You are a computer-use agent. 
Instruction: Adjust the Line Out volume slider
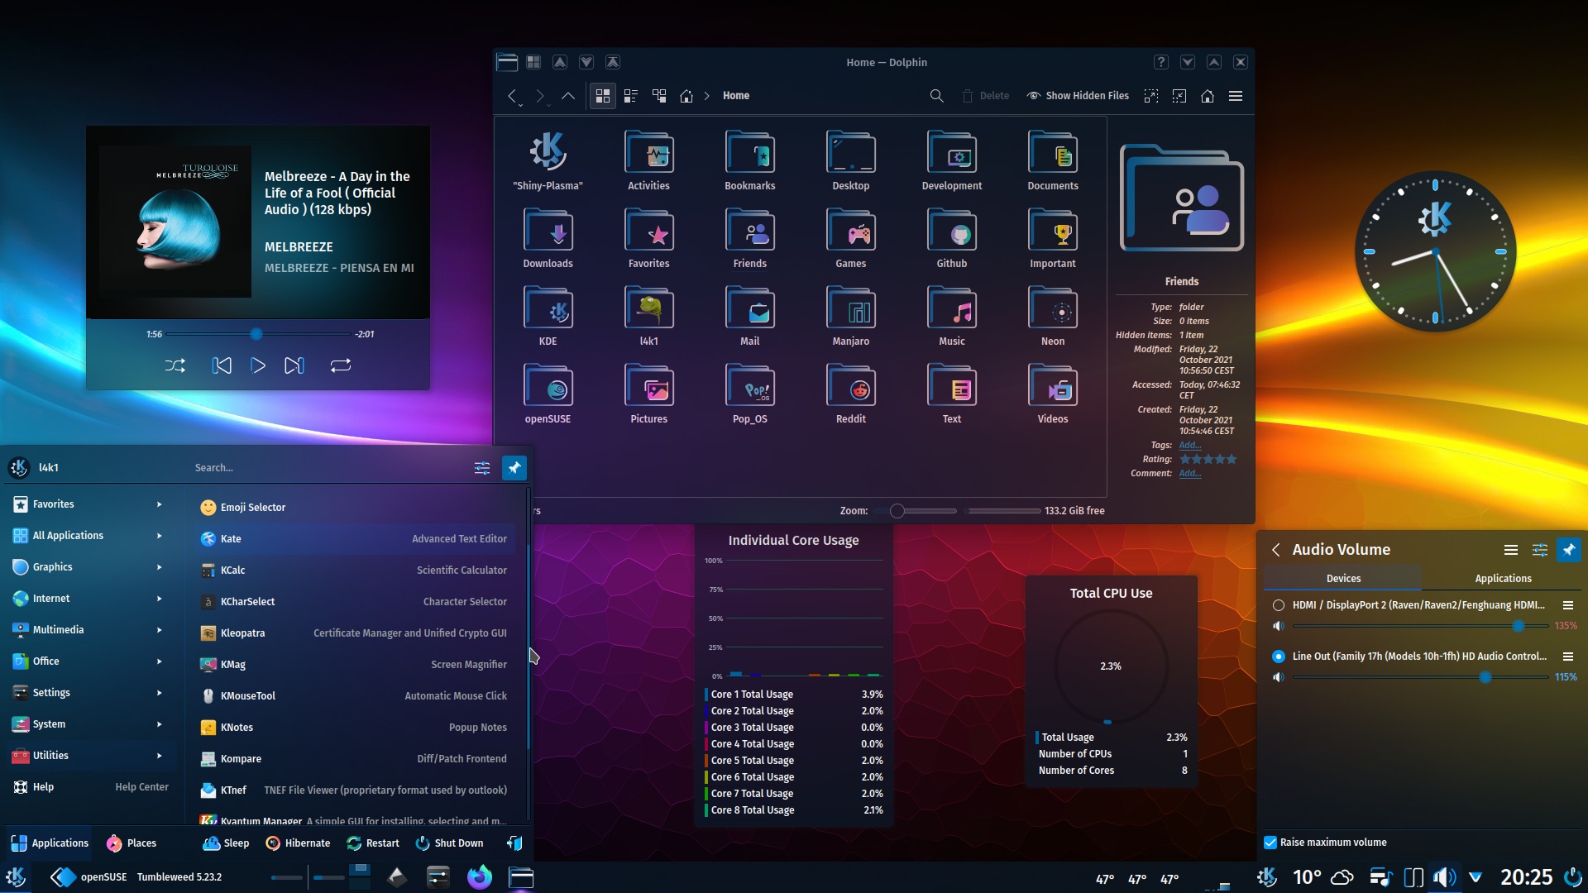1421,677
